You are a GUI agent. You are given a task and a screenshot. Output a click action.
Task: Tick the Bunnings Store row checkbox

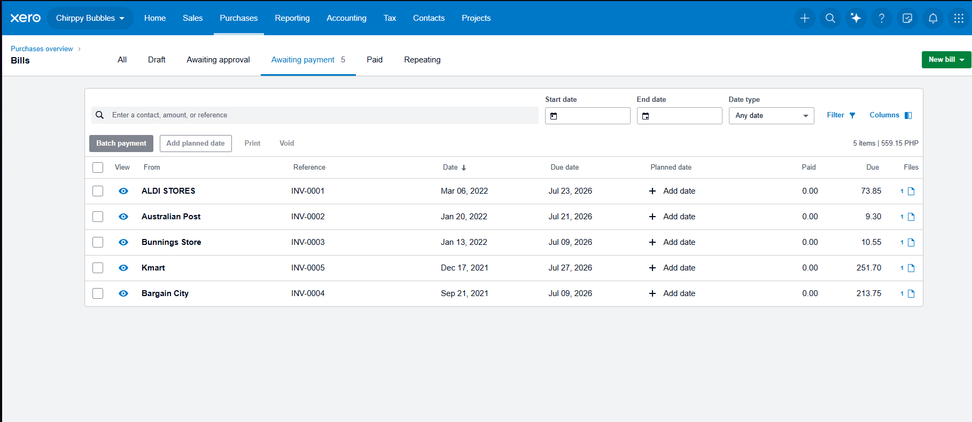coord(98,242)
